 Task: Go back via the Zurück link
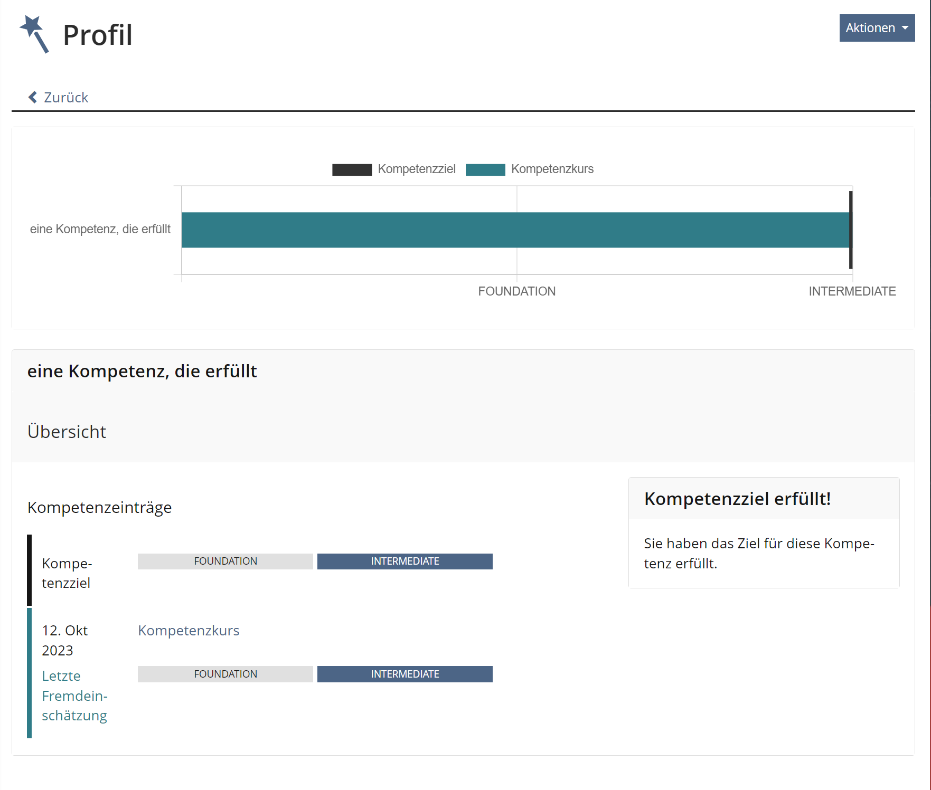[x=65, y=98]
